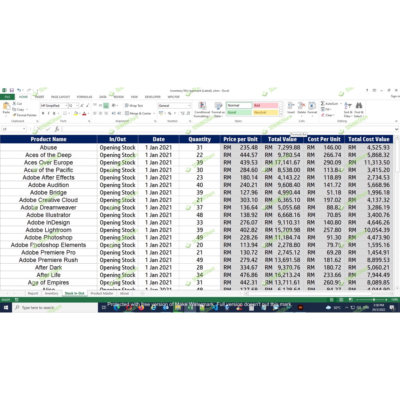The height and width of the screenshot is (400, 400).
Task: Open the Product Master sheet tab
Action: tap(102, 293)
